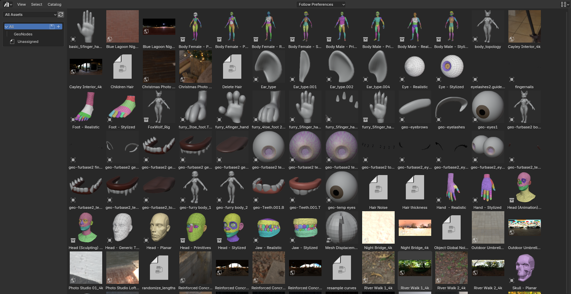Viewport: 571px width, 294px height.
Task: Open the Select menu
Action: click(37, 4)
